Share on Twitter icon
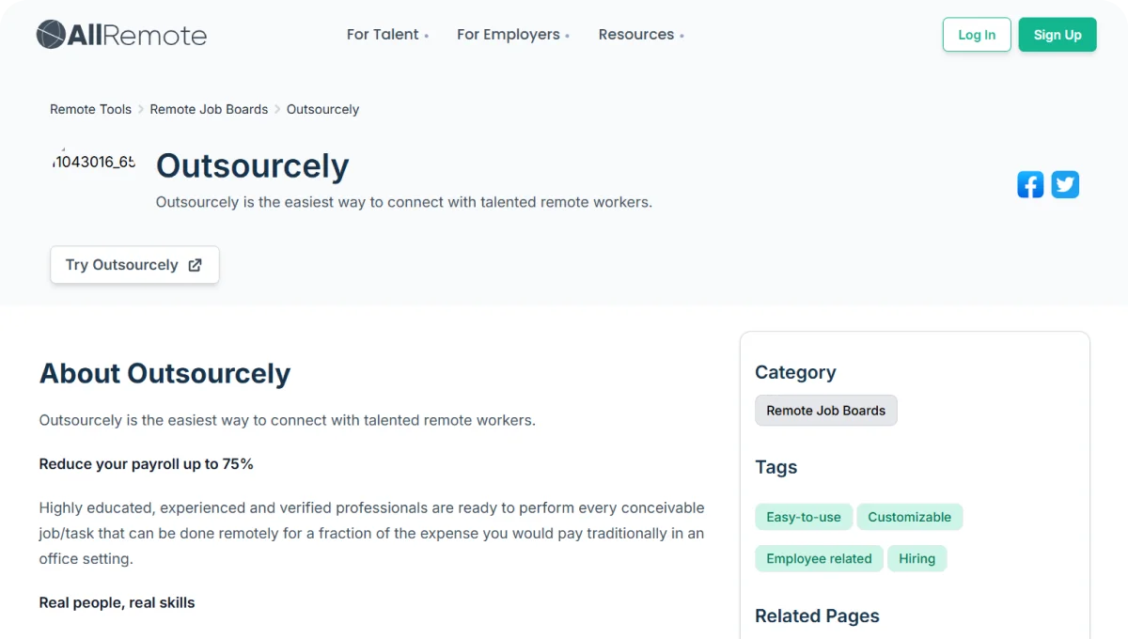Screen dimensions: 1128x639 point(1065,184)
